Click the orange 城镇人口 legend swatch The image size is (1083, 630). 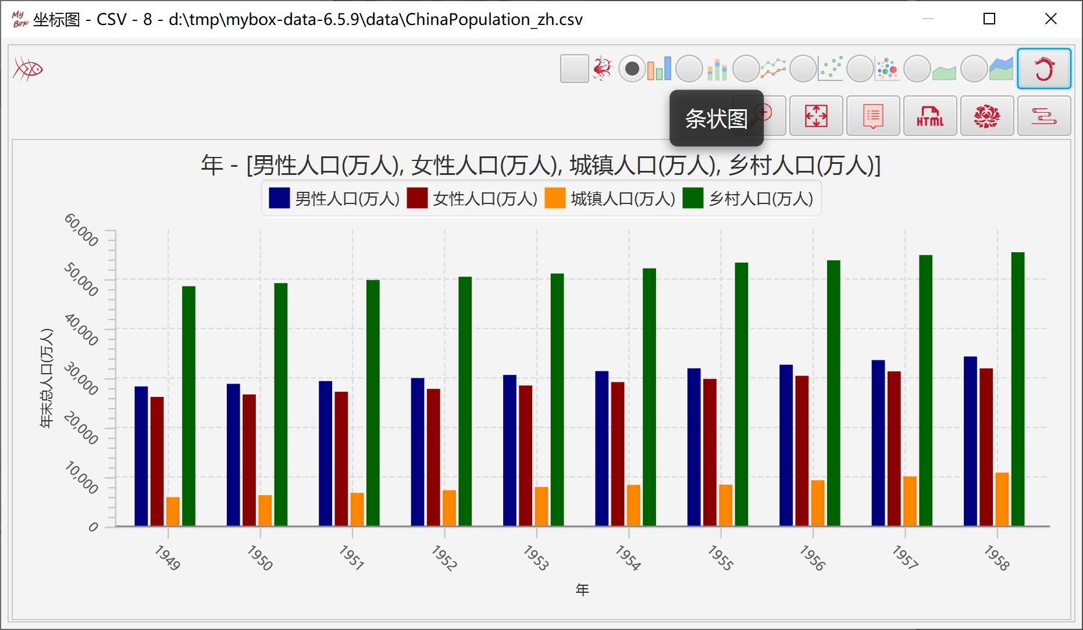coord(555,198)
